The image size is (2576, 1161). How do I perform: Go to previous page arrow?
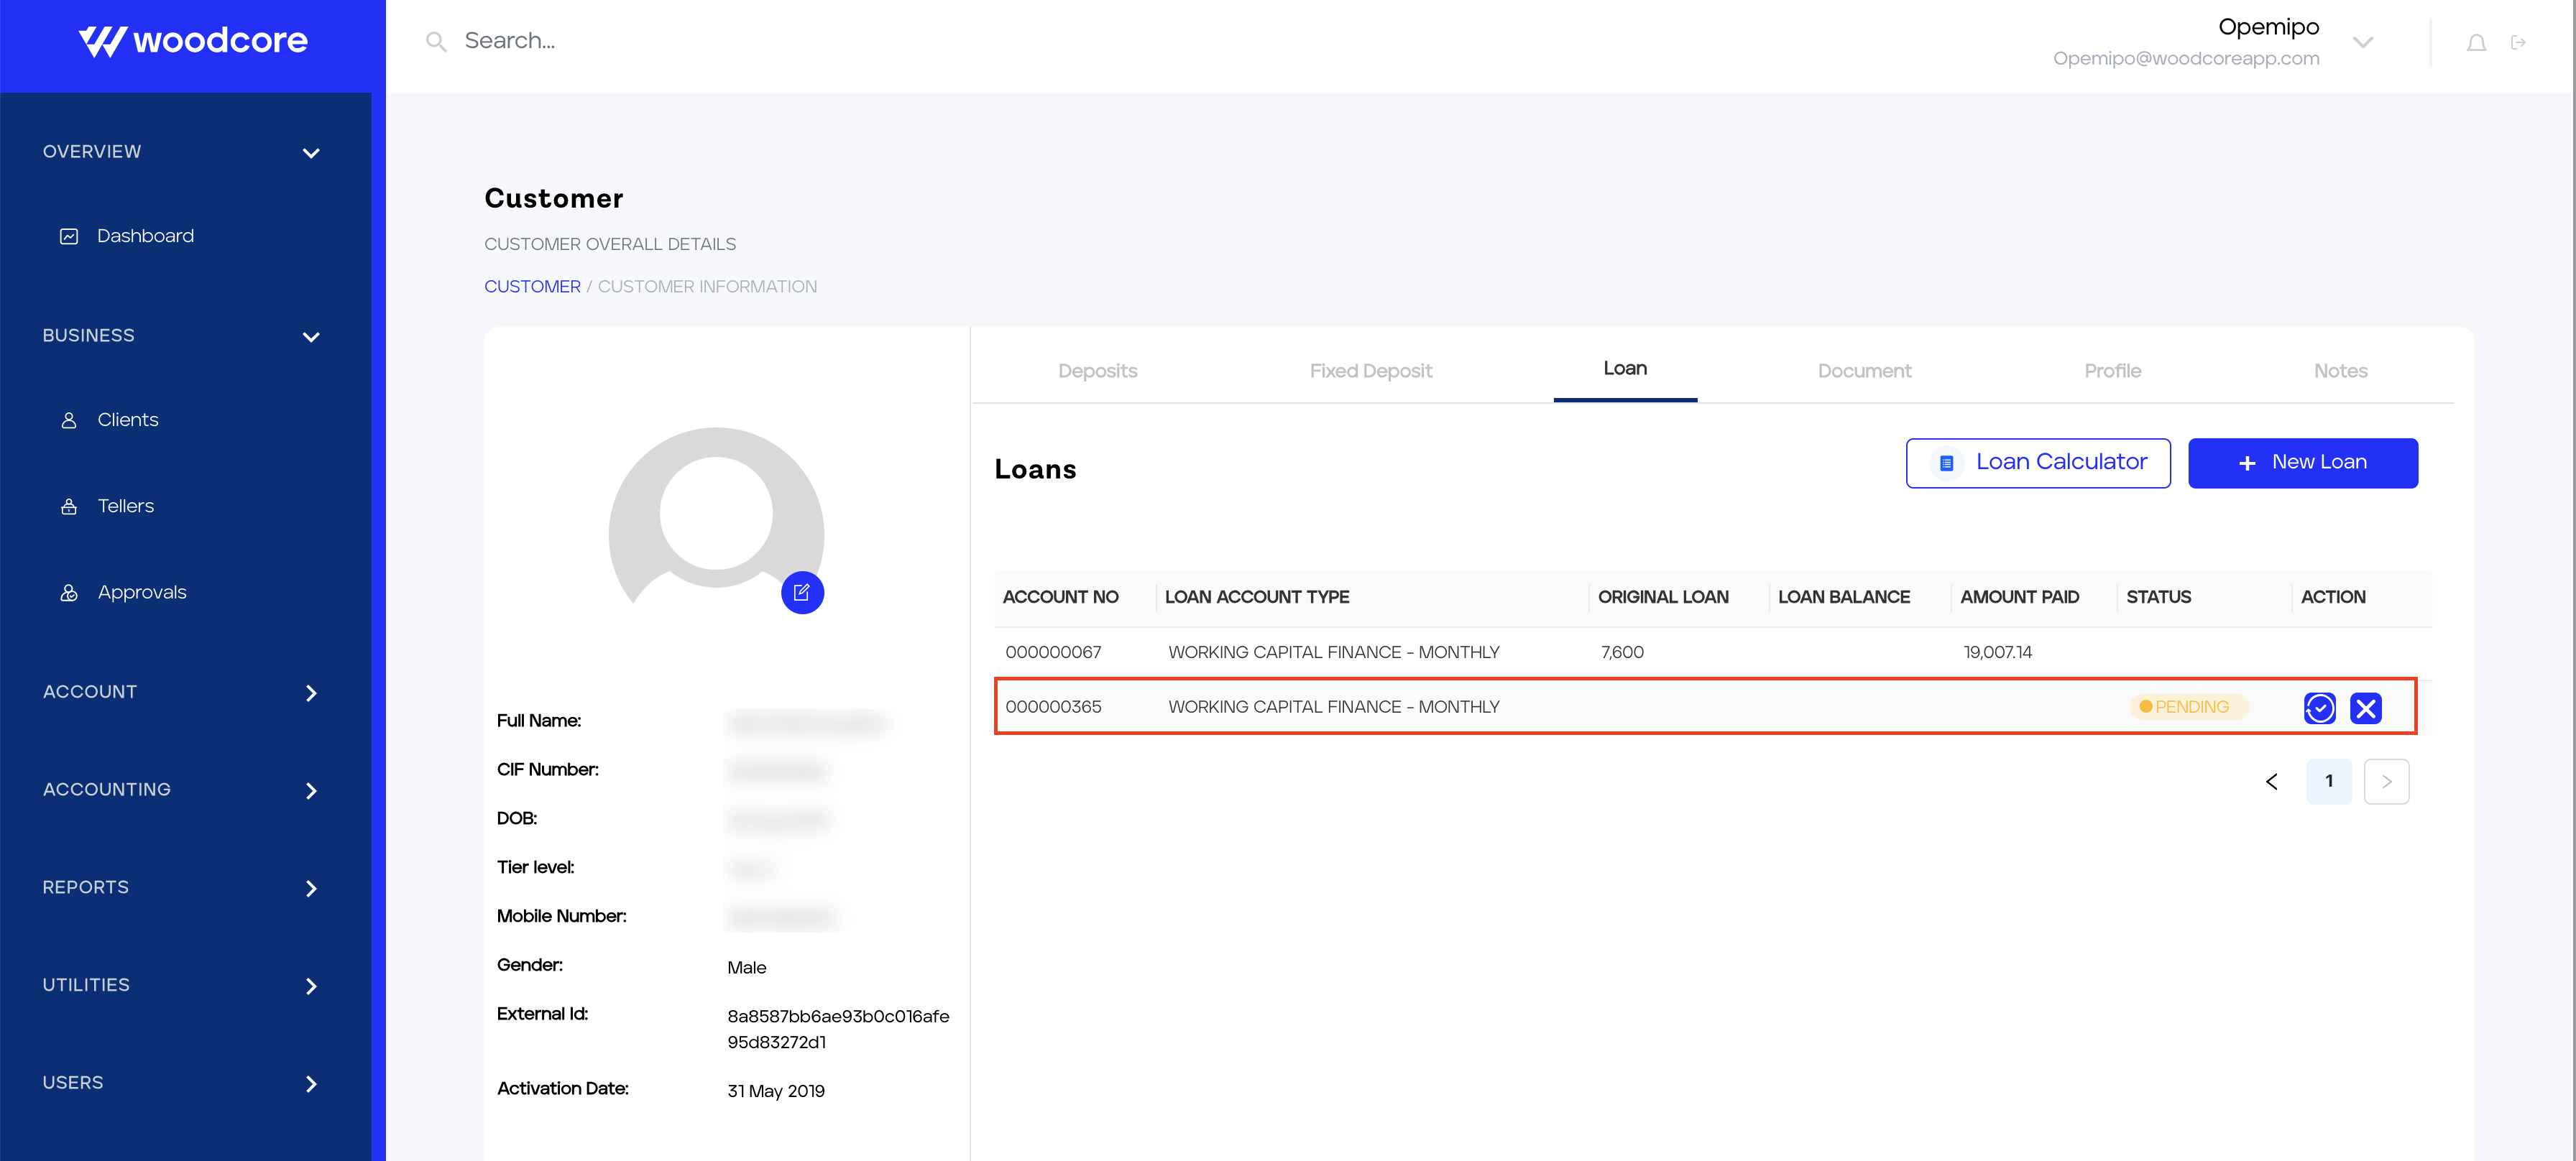point(2271,782)
